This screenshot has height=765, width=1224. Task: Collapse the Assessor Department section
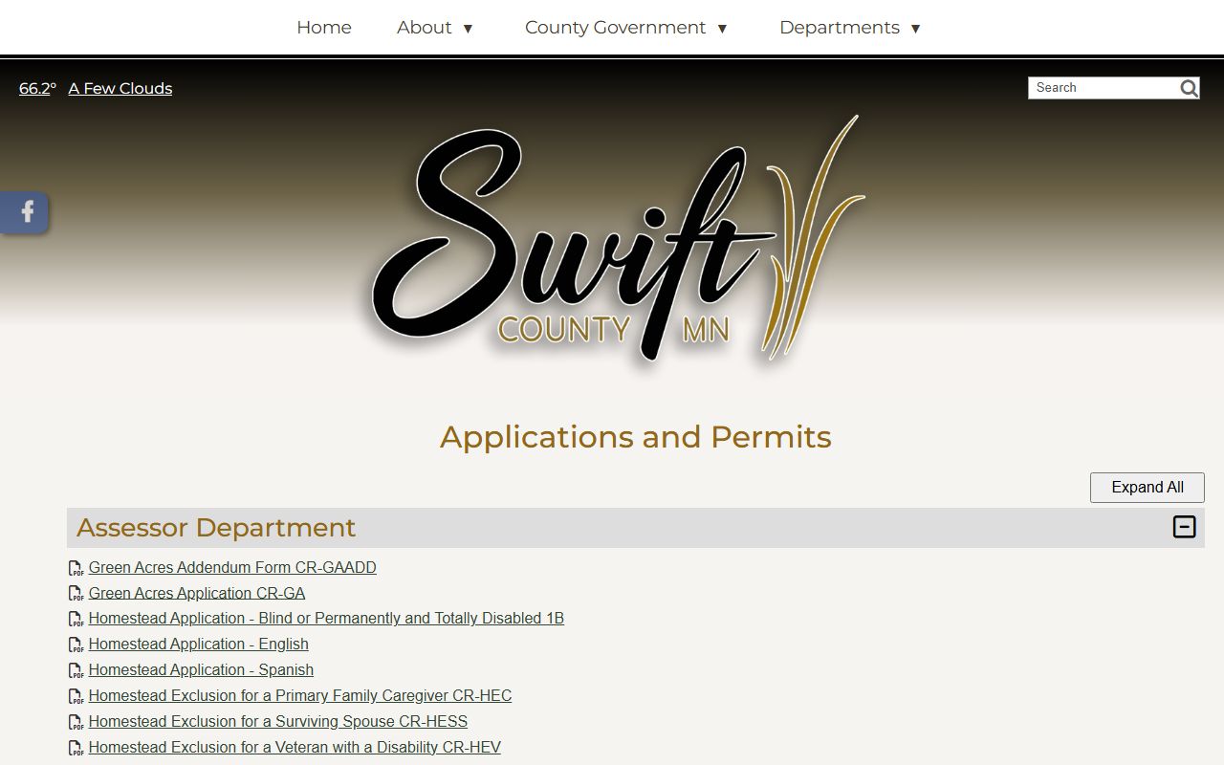coord(1184,527)
